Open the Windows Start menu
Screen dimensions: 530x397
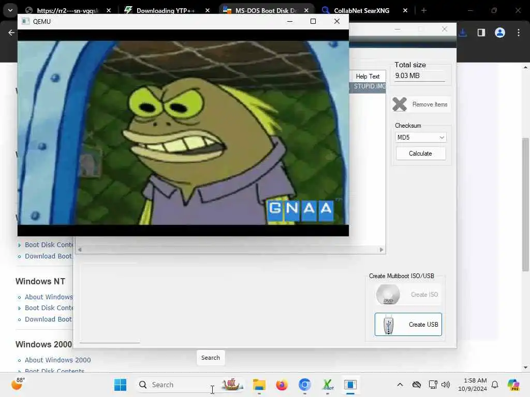(120, 385)
